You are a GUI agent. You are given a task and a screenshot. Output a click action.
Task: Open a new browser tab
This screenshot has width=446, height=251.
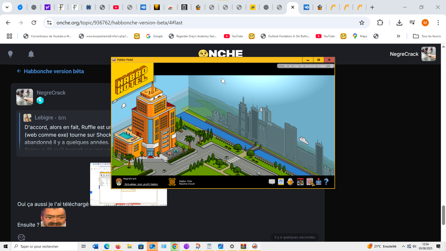click(372, 7)
